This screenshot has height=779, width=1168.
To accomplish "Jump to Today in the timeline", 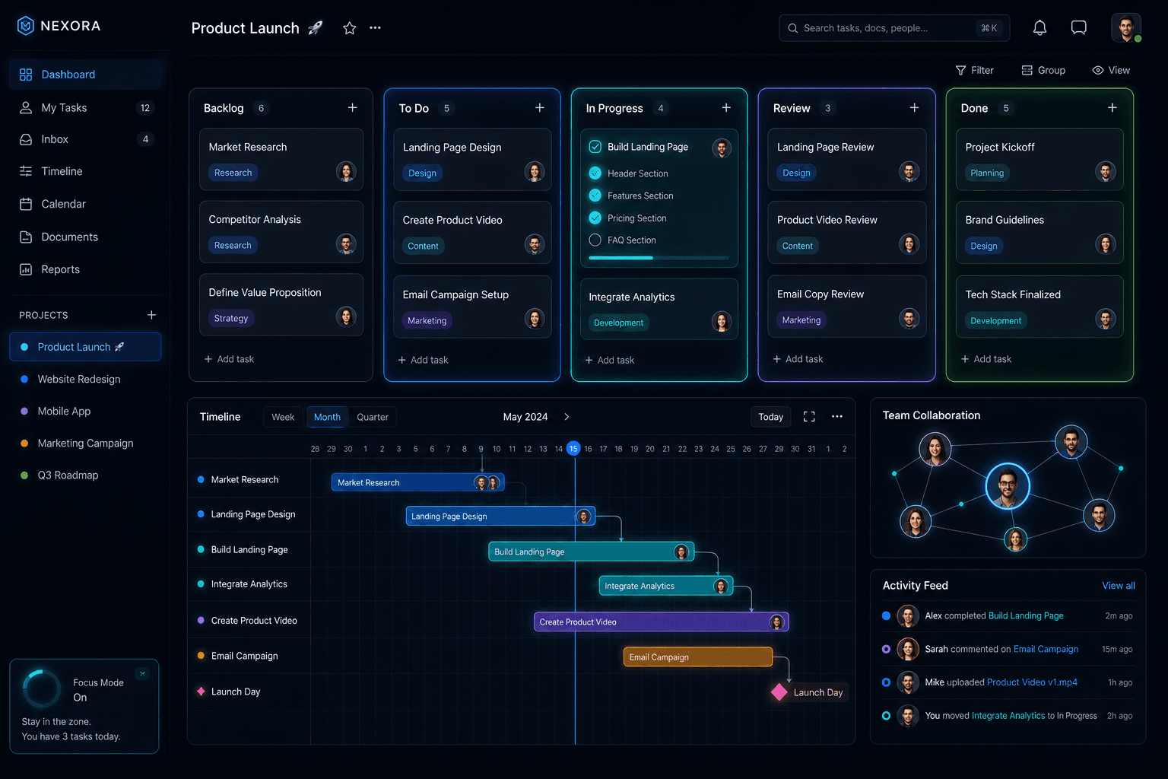I will [770, 417].
